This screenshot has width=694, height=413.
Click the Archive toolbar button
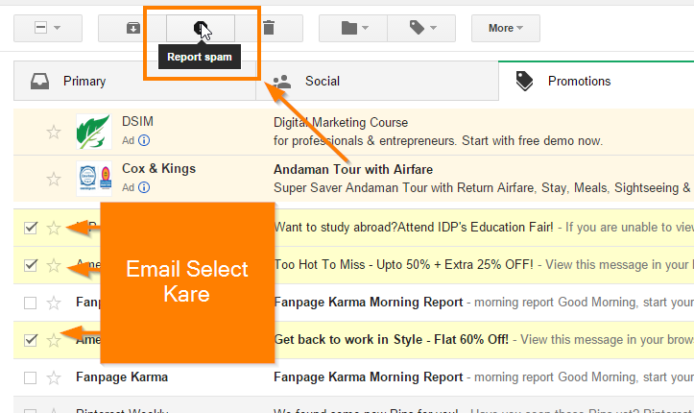click(132, 28)
